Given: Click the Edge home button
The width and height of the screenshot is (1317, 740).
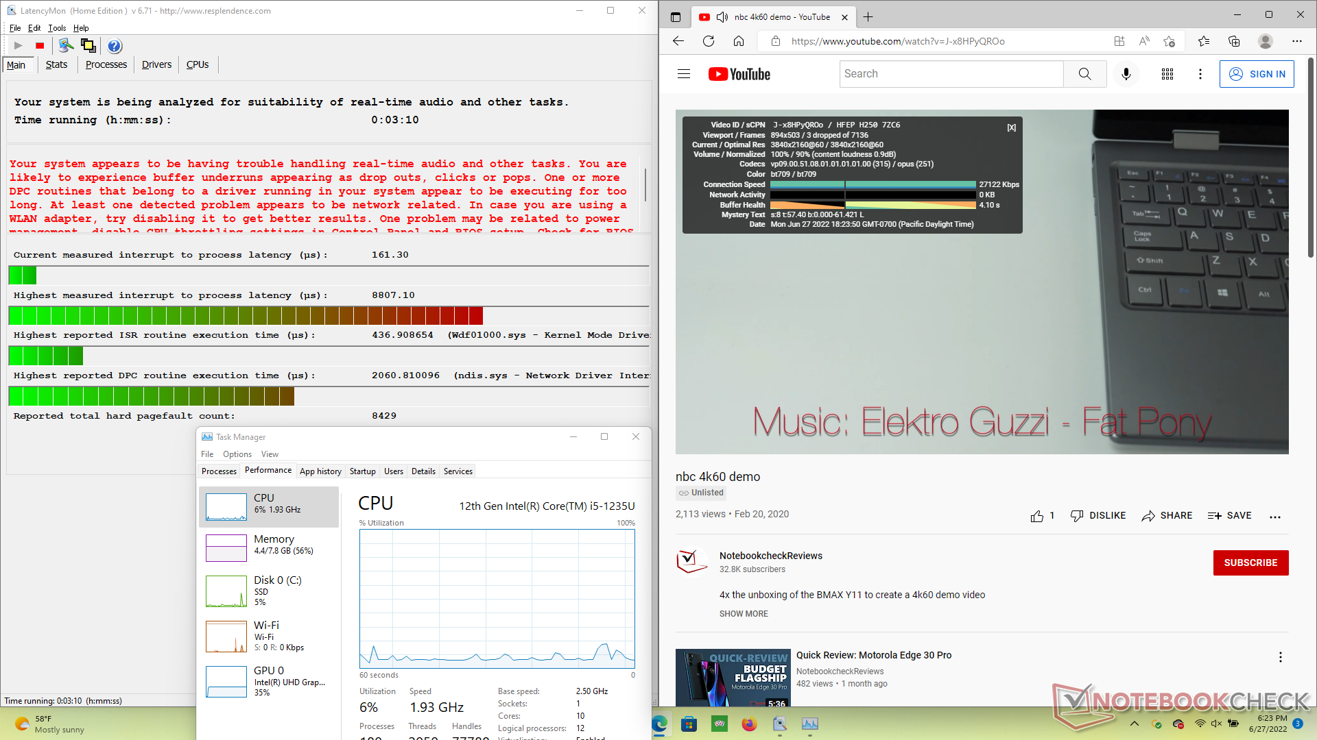Looking at the screenshot, I should pos(739,41).
